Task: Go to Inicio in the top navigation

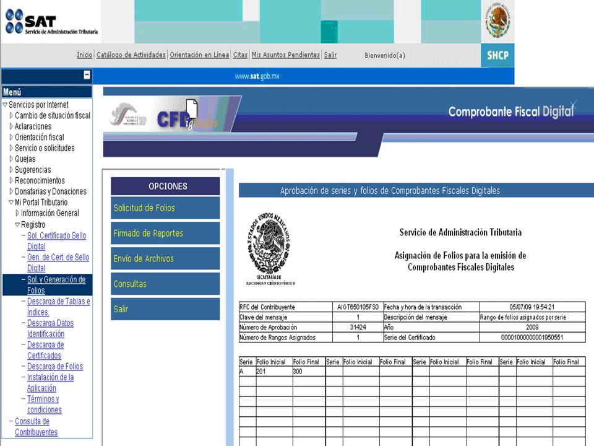Action: (85, 55)
